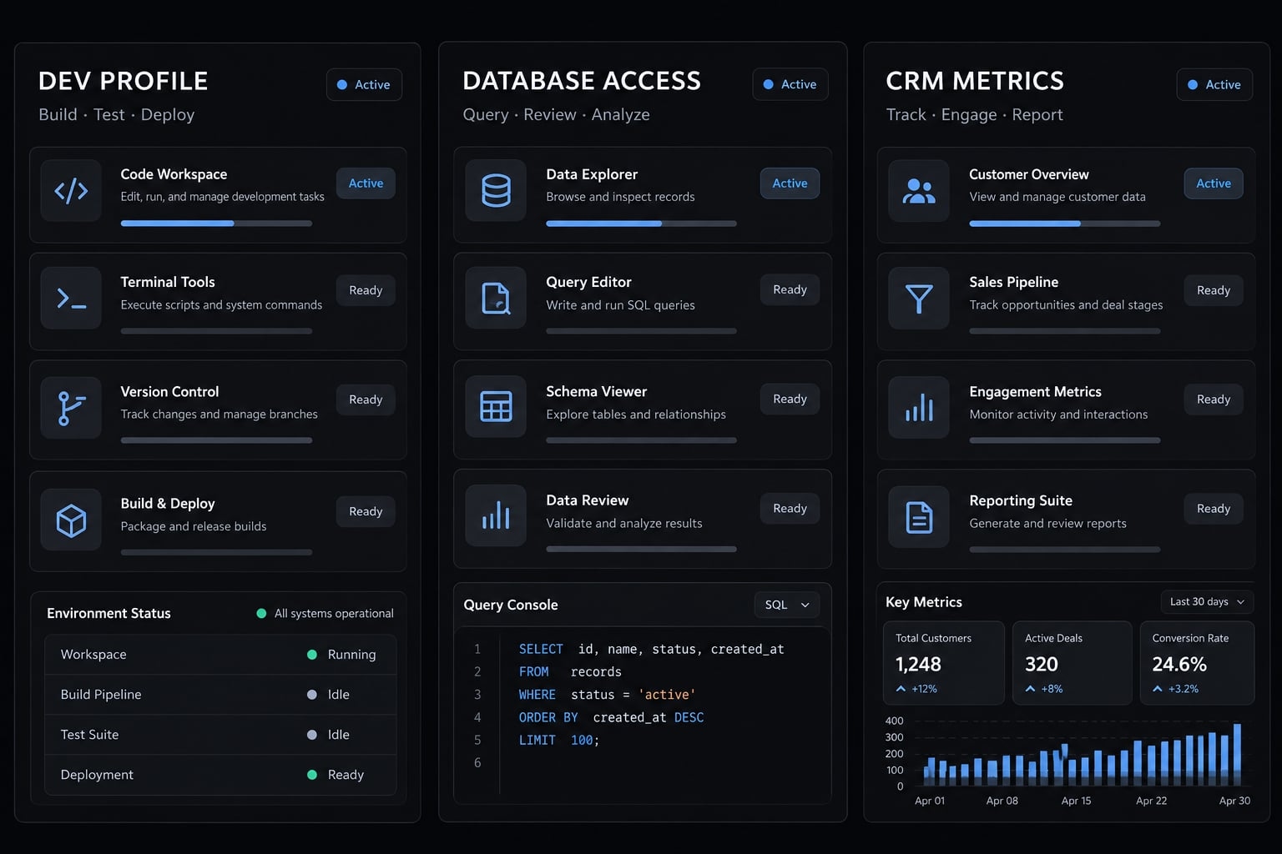This screenshot has width=1282, height=854.
Task: Click the Active button on Code Workspace
Action: 366,183
